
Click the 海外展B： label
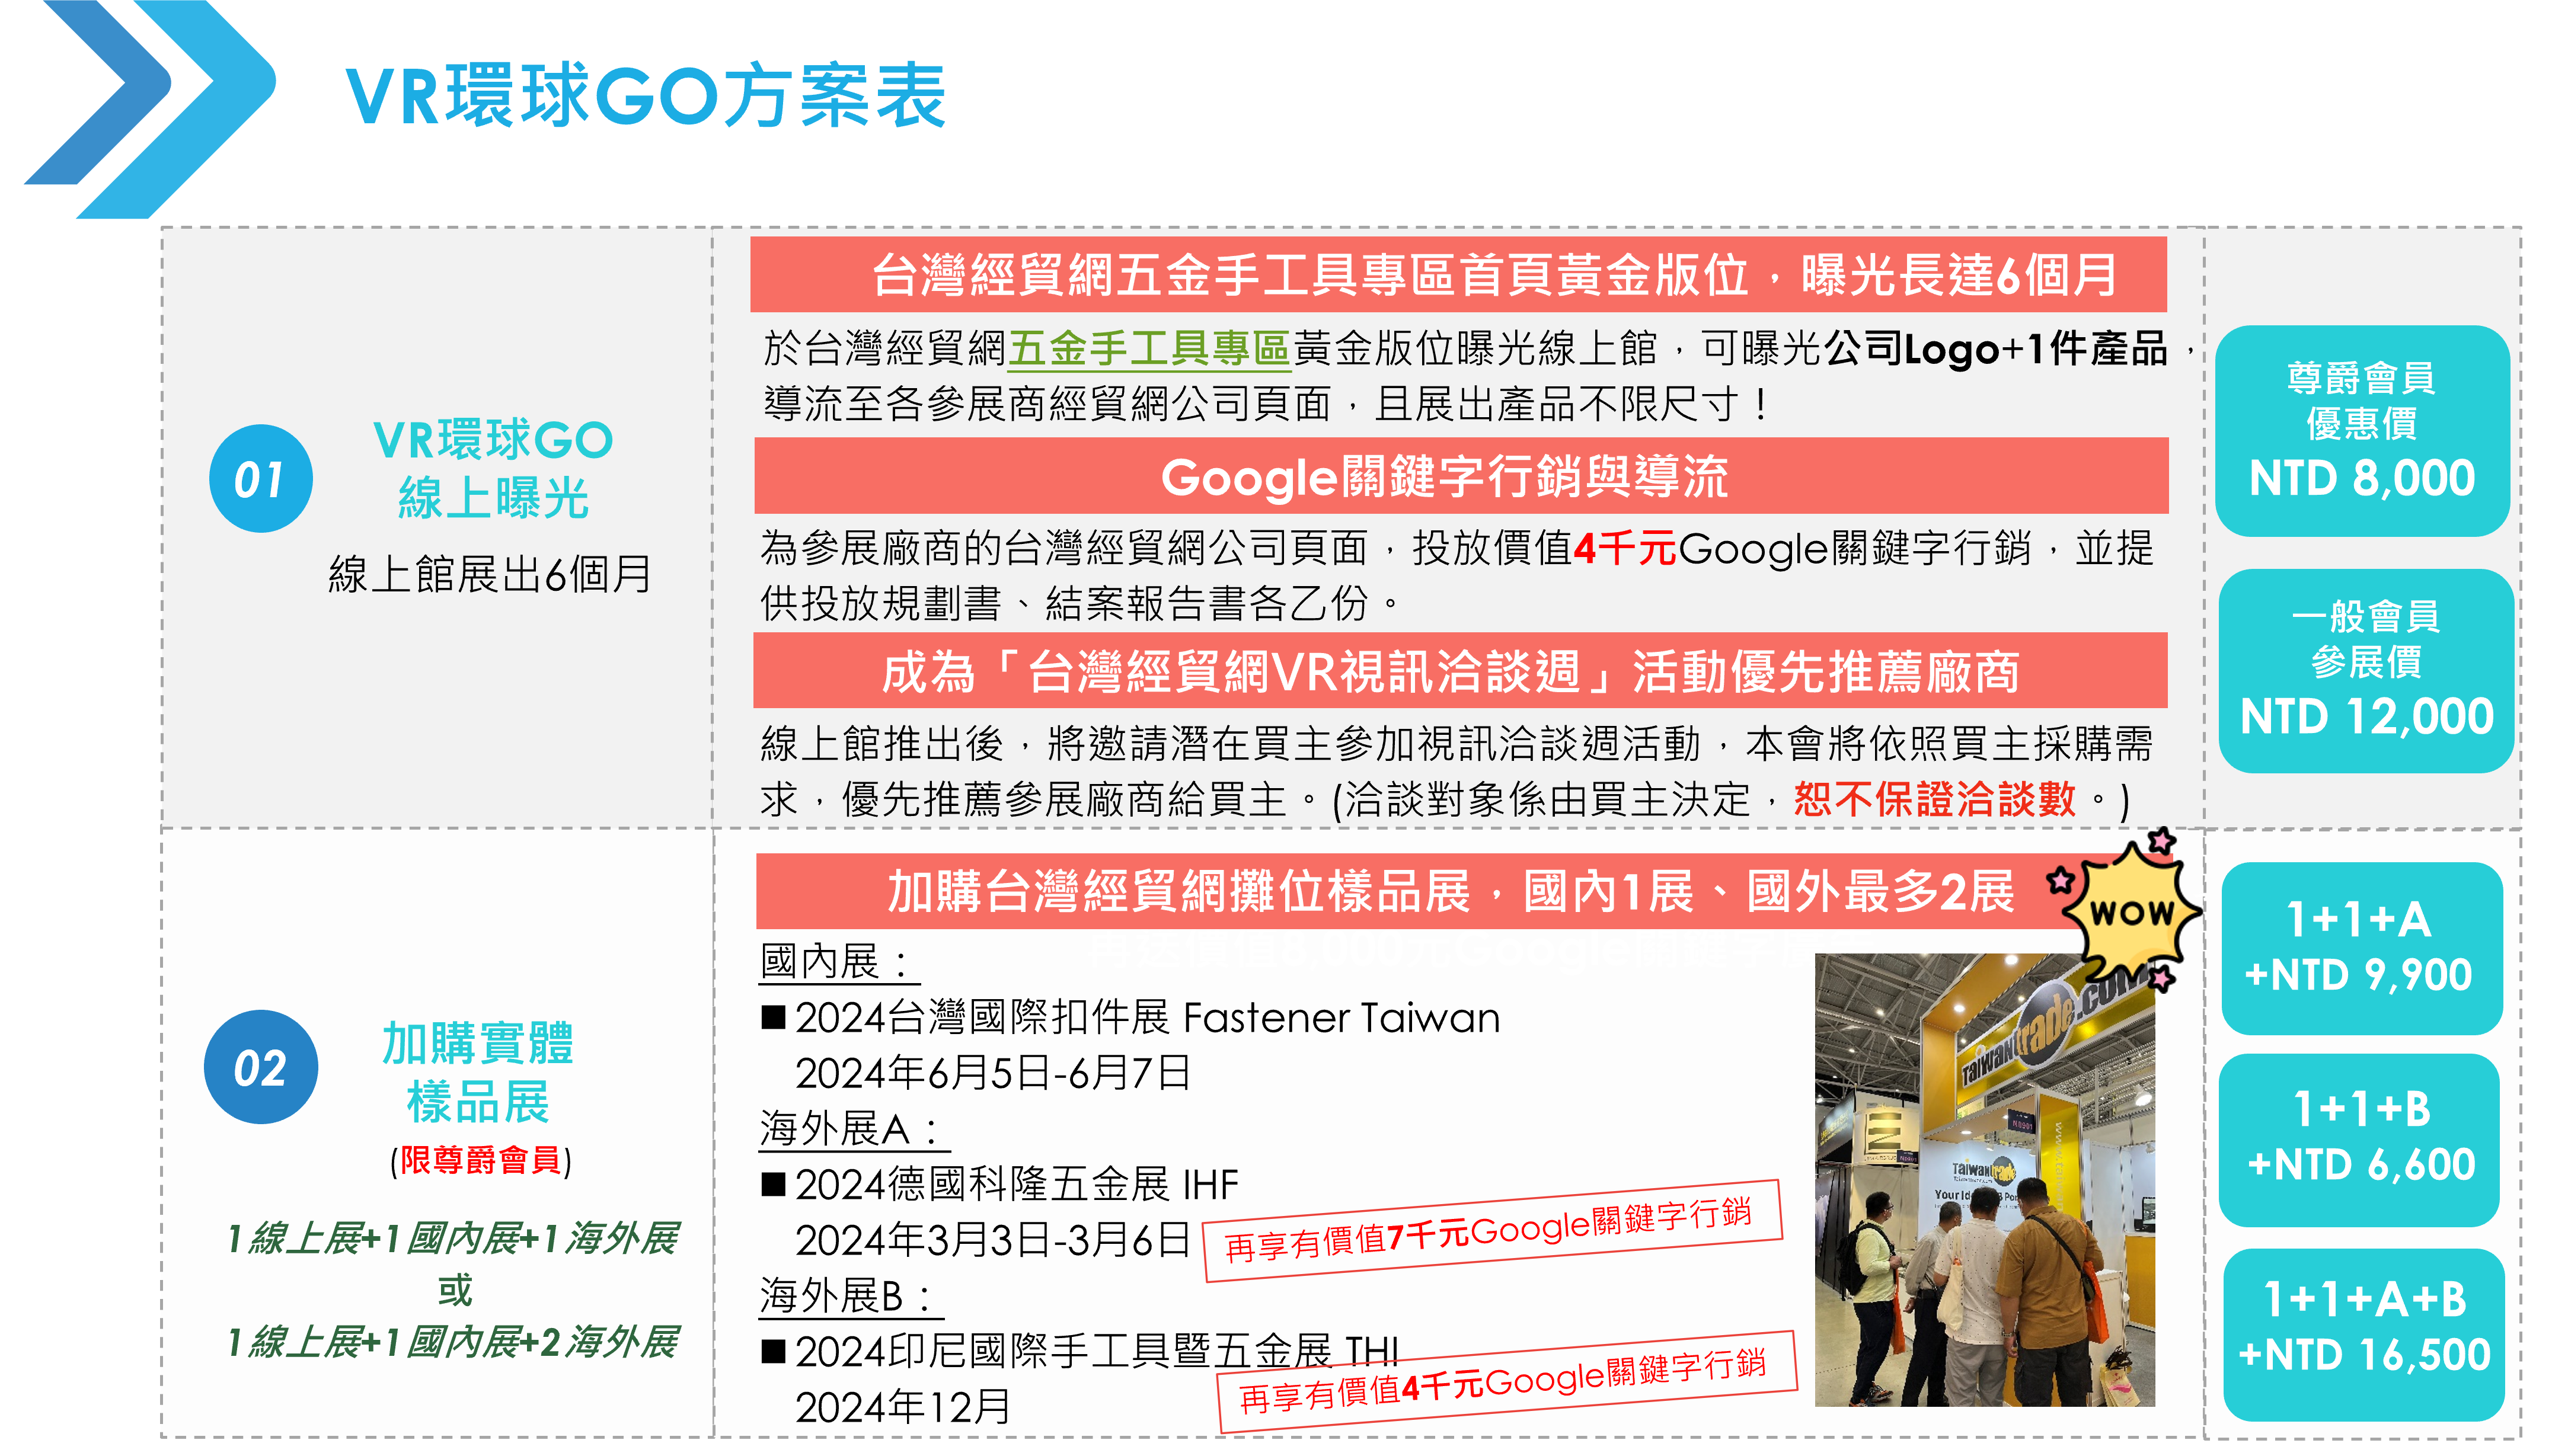(x=850, y=1296)
